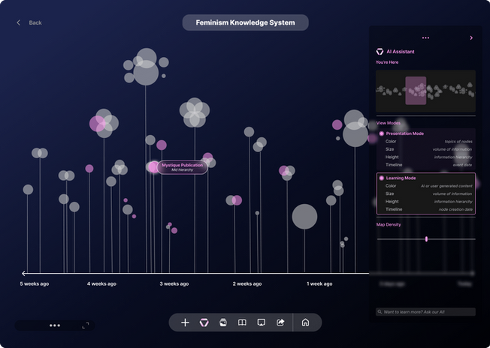
Task: Click the expand corners icon at bottom left
Action: click(86, 325)
